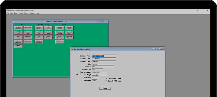The width and height of the screenshot is (217, 97).
Task: Click the City field
Action: pyautogui.click(x=103, y=64)
